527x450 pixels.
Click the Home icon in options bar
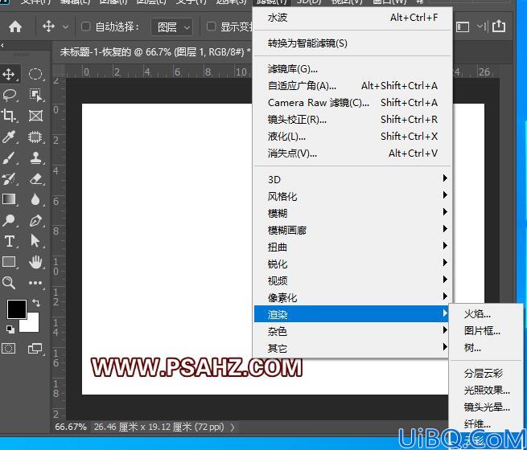pyautogui.click(x=15, y=27)
